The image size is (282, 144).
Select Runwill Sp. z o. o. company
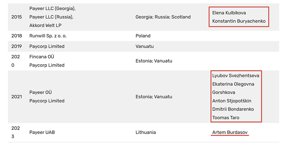tap(48, 36)
